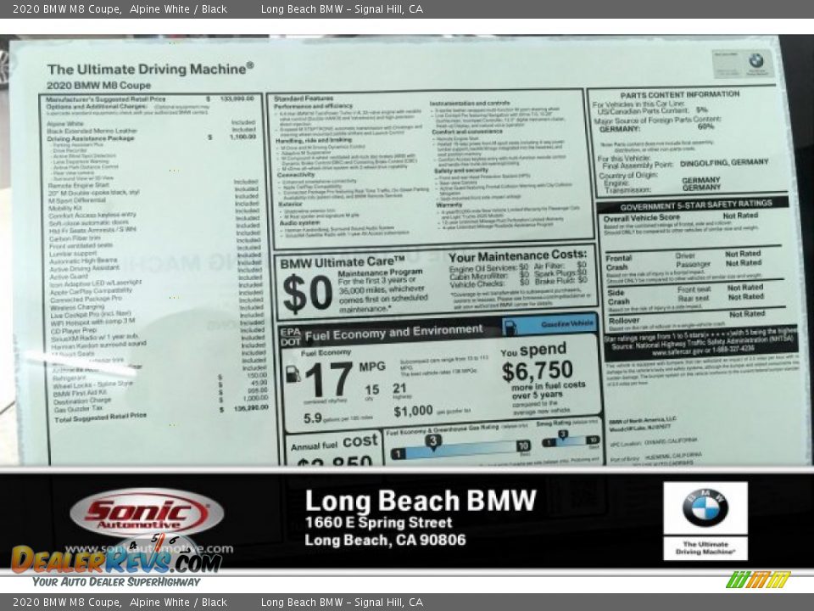Click the 'Wireless Charging' option line
Image resolution: width=814 pixels, height=611 pixels.
(x=77, y=307)
